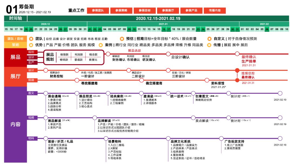Select the red 展品 section block
The height and width of the screenshot is (164, 292).
click(x=15, y=57)
